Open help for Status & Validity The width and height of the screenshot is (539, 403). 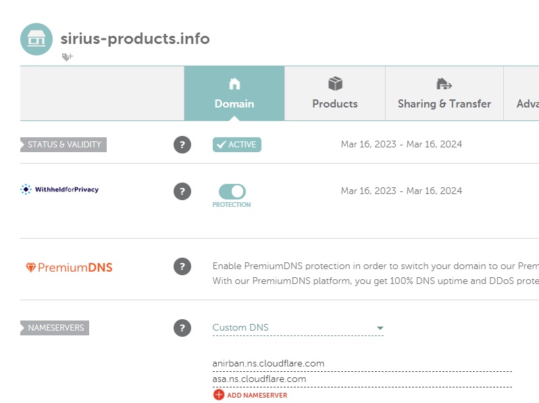tap(182, 145)
